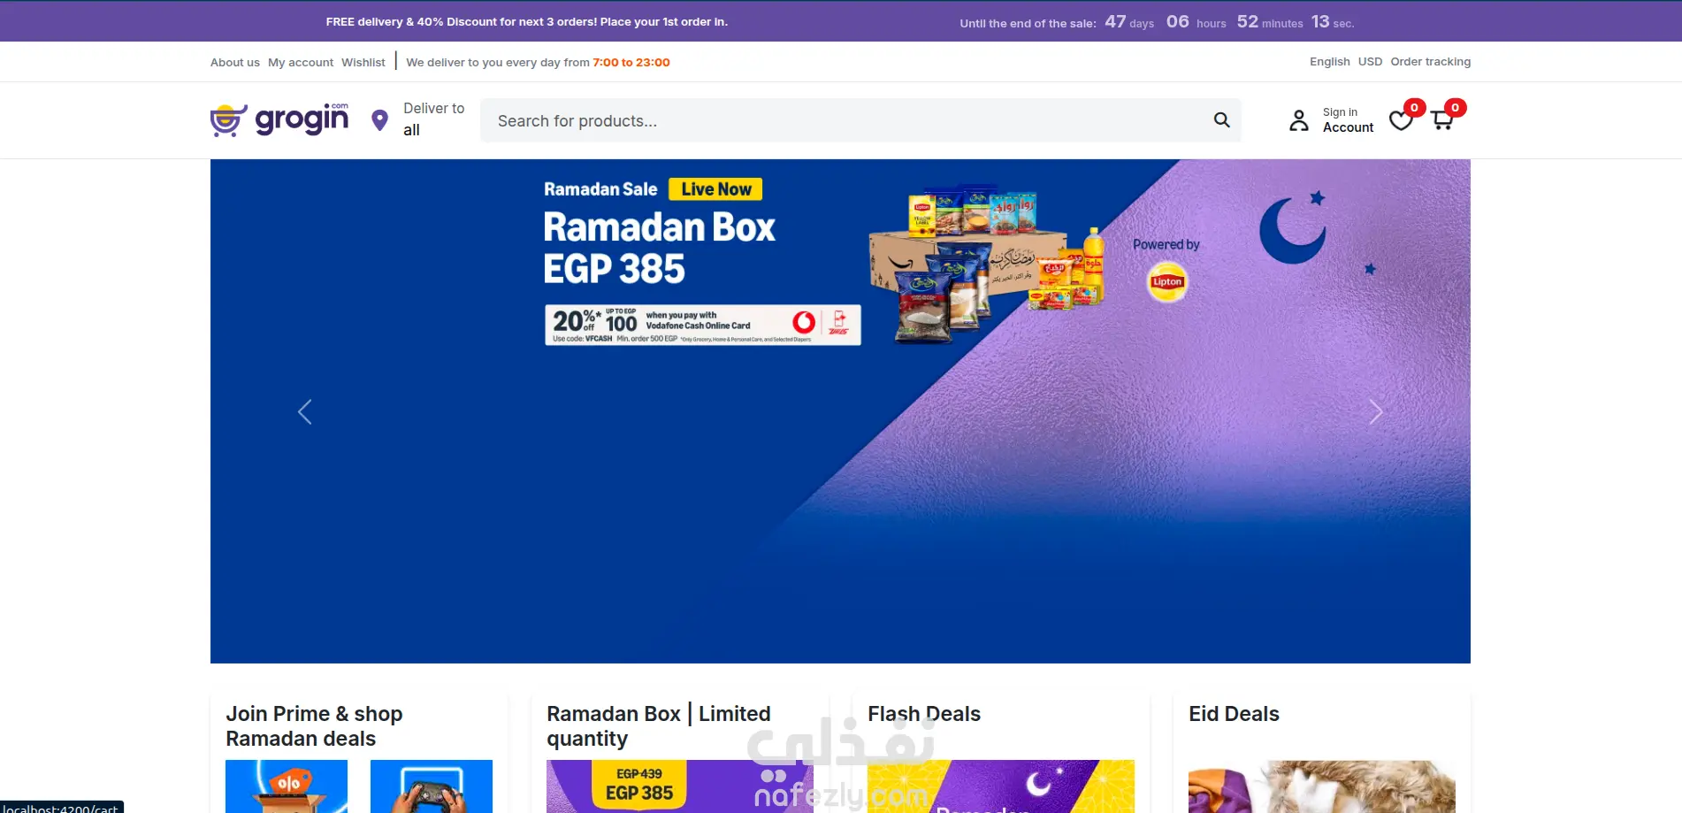Open the Eid Deals card image
The height and width of the screenshot is (813, 1682).
1321,786
